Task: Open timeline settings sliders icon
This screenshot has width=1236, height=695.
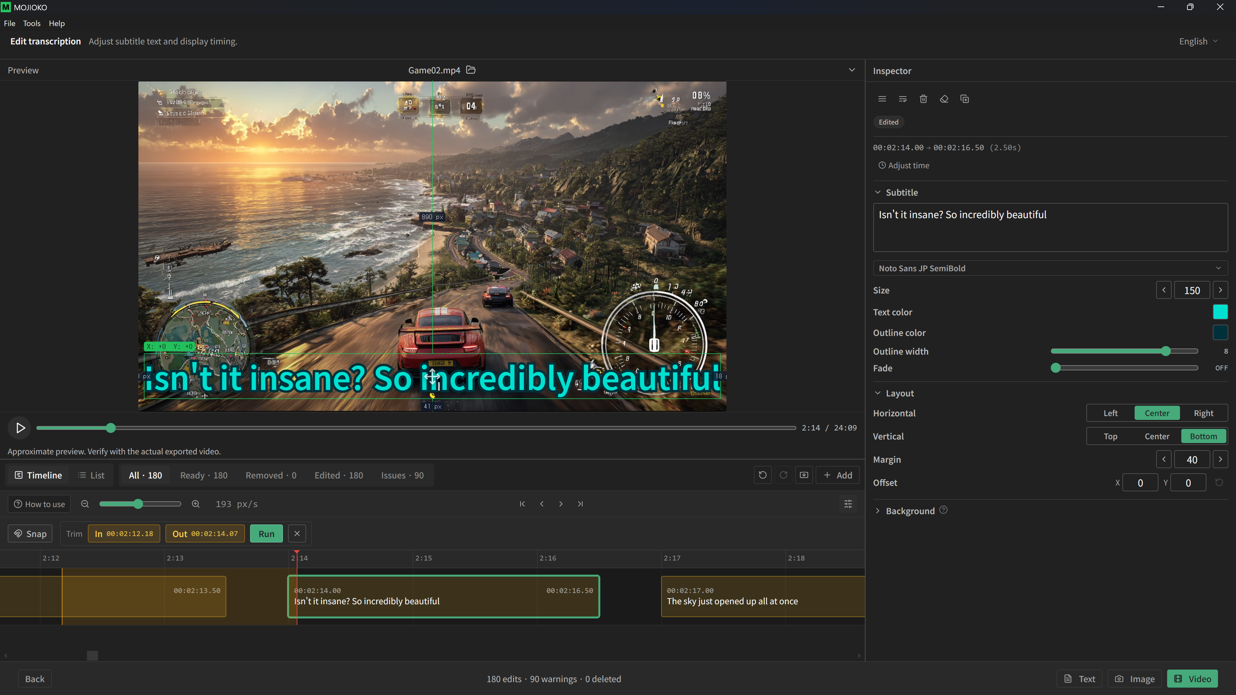Action: [x=848, y=504]
